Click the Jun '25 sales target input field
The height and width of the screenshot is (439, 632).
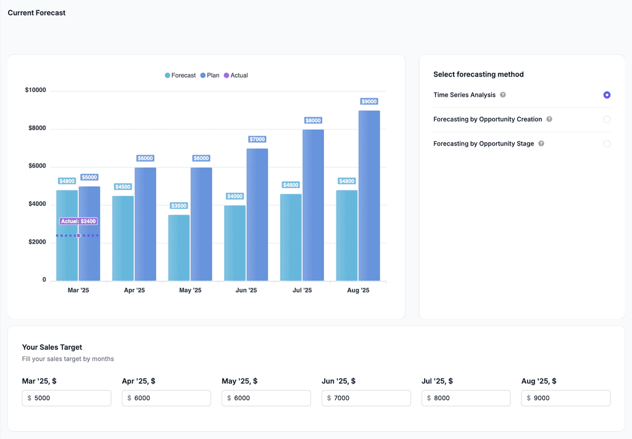366,398
